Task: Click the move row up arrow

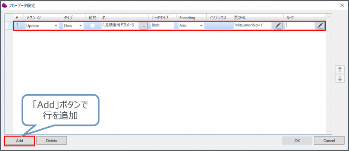Action: [x=339, y=70]
